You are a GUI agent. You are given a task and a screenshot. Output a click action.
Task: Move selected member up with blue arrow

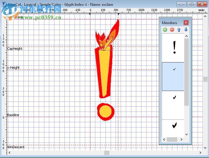(179, 30)
